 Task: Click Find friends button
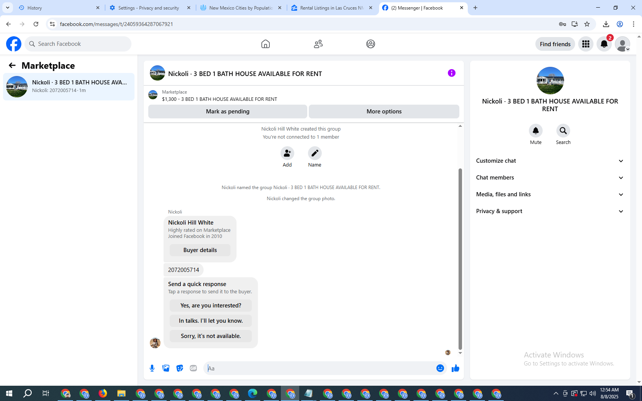(555, 44)
